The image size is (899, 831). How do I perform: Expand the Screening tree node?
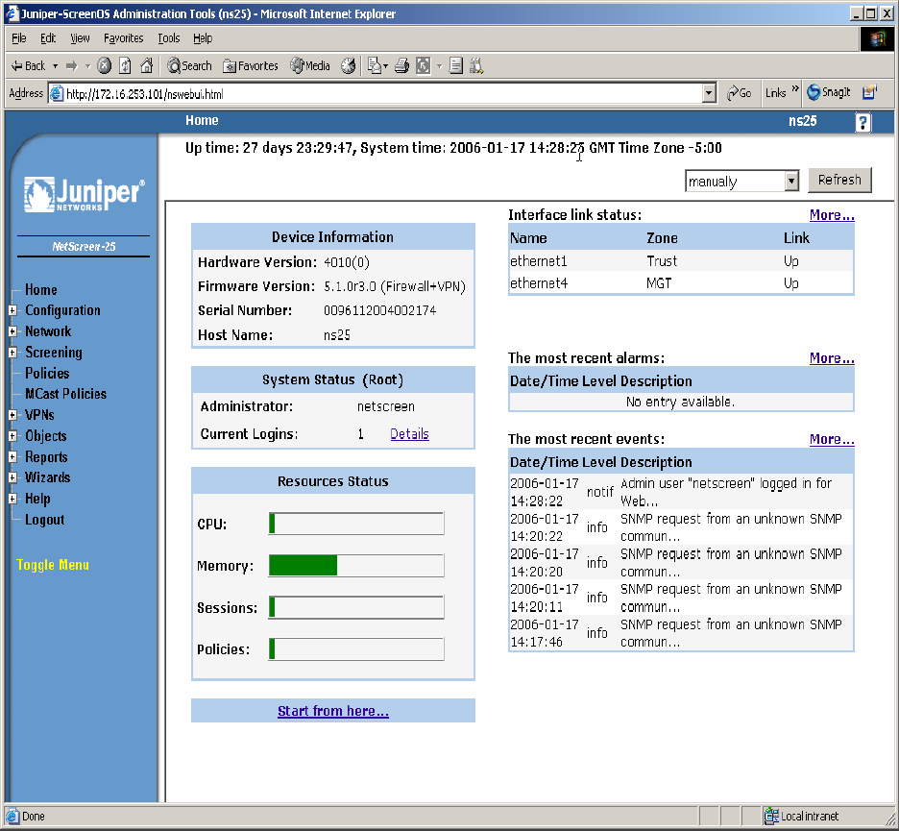[12, 353]
